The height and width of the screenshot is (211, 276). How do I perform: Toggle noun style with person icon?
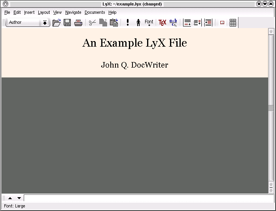[138, 23]
